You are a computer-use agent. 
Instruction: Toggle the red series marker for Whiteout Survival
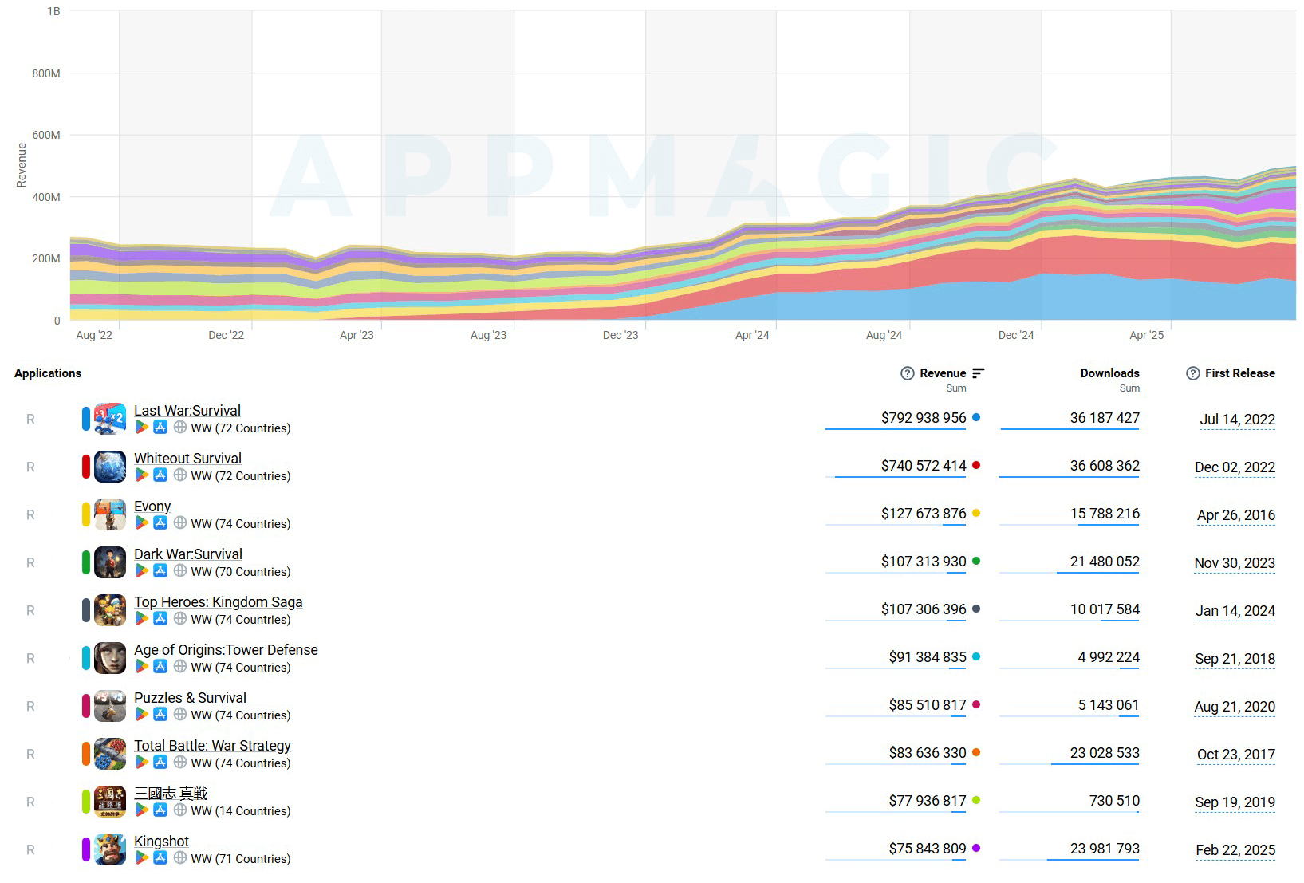tap(86, 467)
